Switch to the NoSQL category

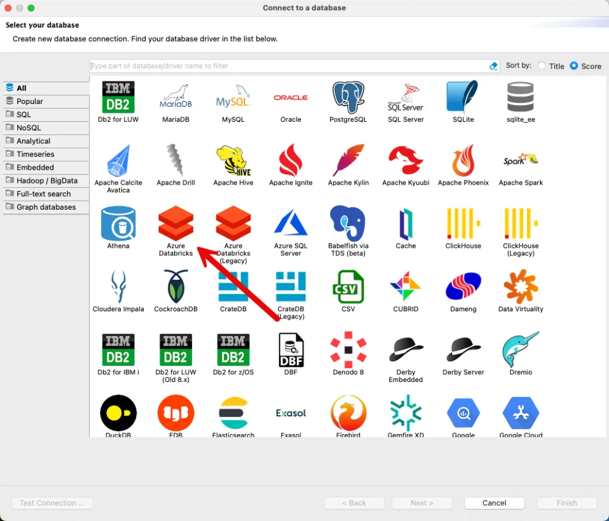click(28, 128)
